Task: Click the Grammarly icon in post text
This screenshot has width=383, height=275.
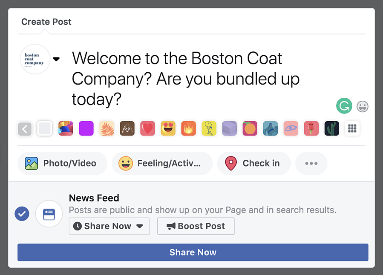Action: tap(344, 106)
